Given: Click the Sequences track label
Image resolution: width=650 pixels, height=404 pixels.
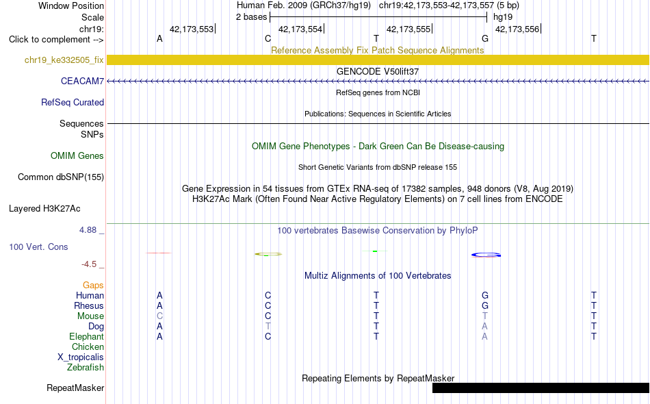Looking at the screenshot, I should coord(81,124).
